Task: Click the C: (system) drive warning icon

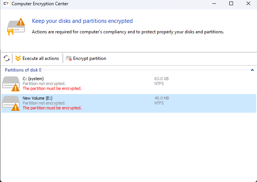Action: [15, 88]
